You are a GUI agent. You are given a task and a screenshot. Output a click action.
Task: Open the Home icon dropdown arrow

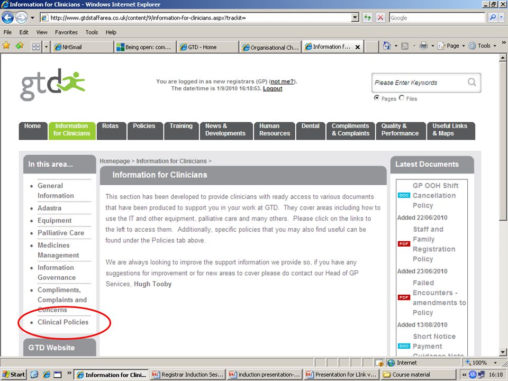(396, 46)
